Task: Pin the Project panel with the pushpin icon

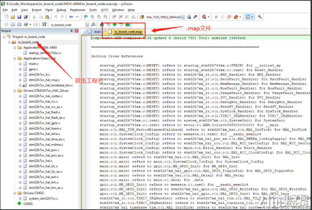Action: point(72,31)
